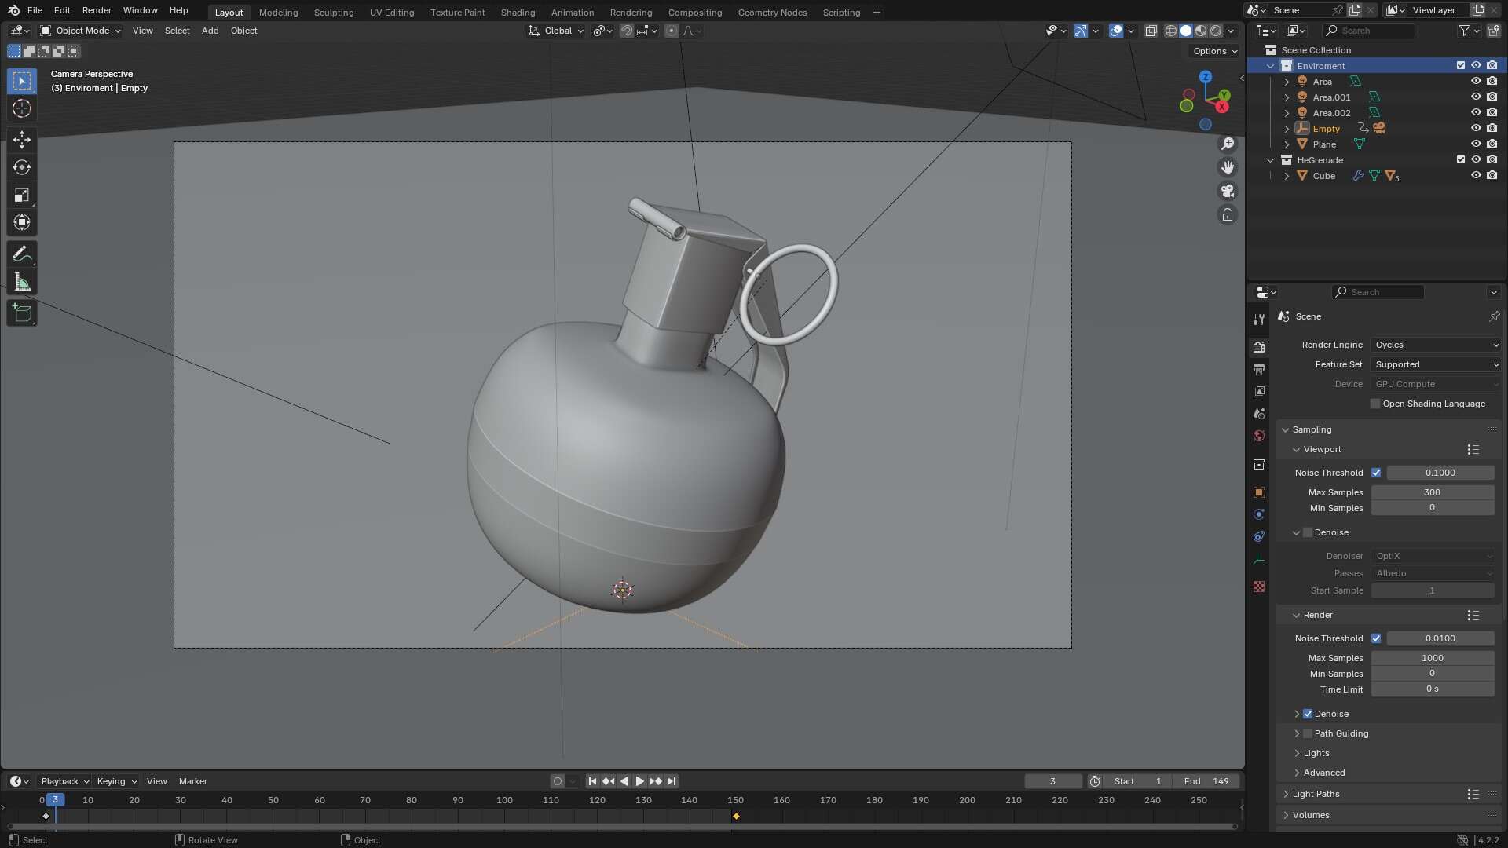Select the Rotate tool

pos(22,167)
